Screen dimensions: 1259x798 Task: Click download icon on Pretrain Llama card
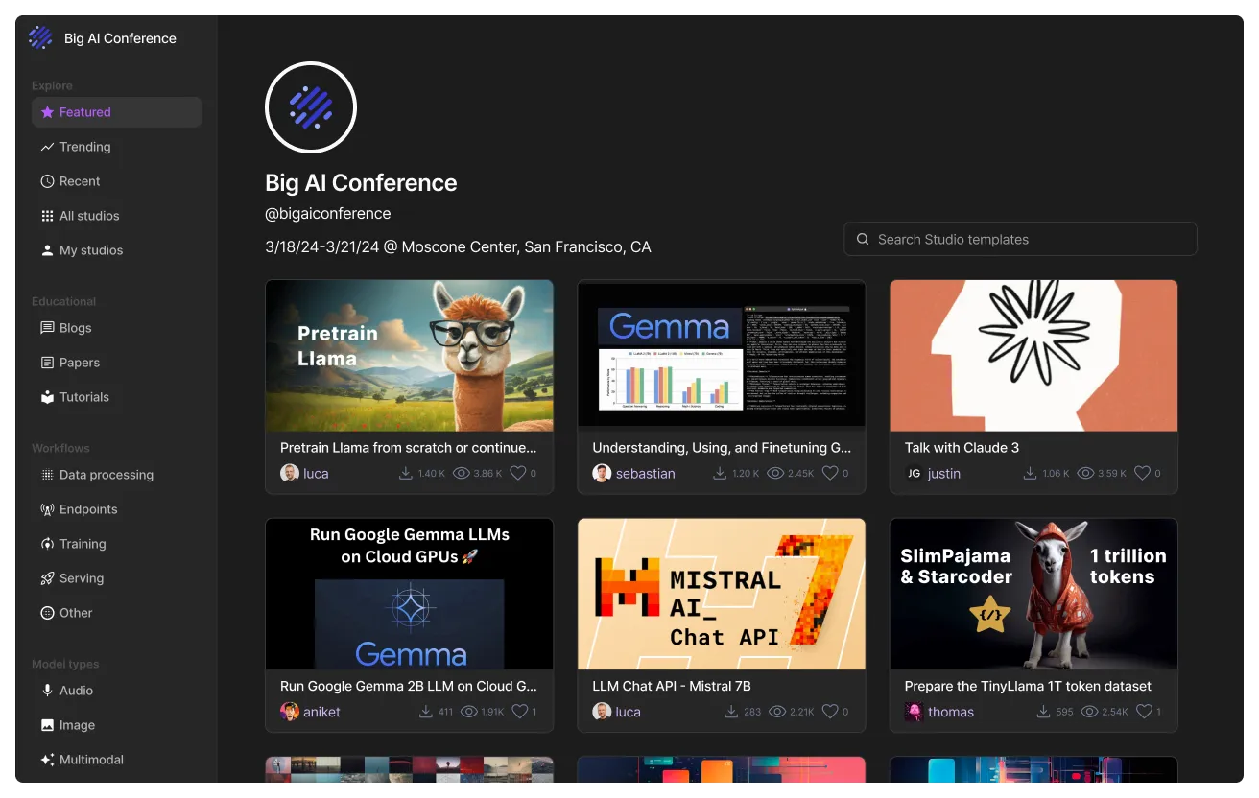406,473
